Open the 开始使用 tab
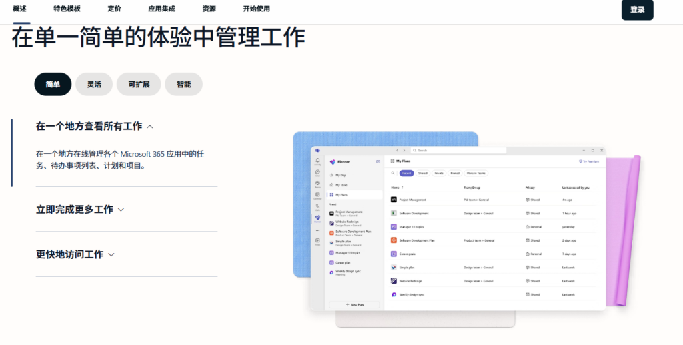683x345 pixels. point(257,9)
